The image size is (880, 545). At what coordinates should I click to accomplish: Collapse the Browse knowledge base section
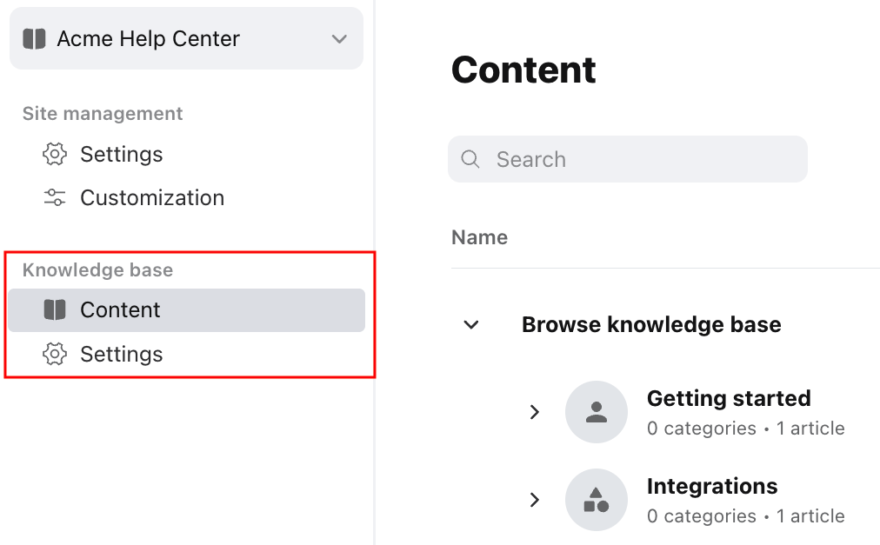(470, 324)
